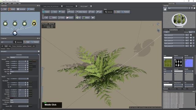Open the Fern_Leave_03 mesh dropdown
Screen dimensions: 196x110
[174, 41]
